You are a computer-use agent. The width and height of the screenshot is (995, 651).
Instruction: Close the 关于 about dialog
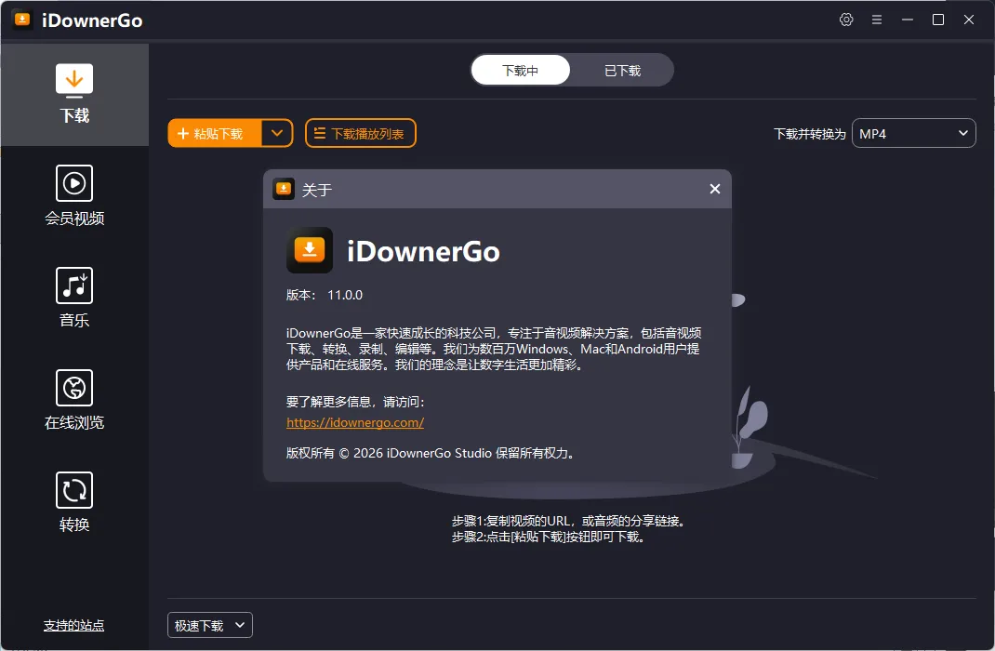[x=714, y=189]
